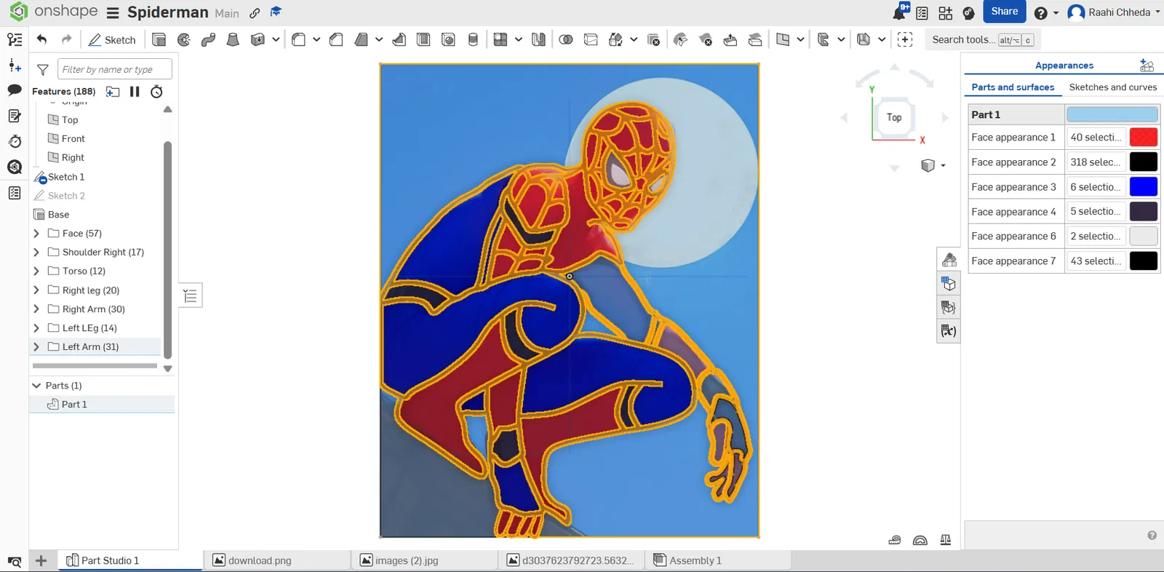Viewport: 1164px width, 572px height.
Task: Open the App Store grid icon
Action: 945,13
